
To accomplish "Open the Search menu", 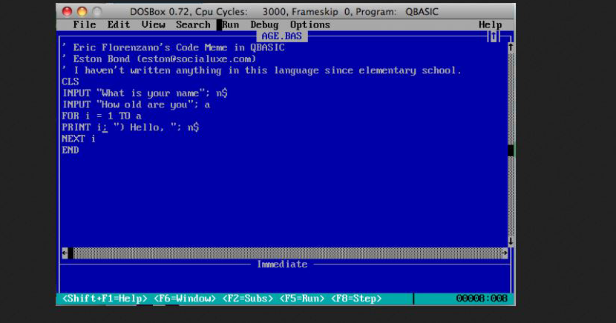I will tap(193, 24).
